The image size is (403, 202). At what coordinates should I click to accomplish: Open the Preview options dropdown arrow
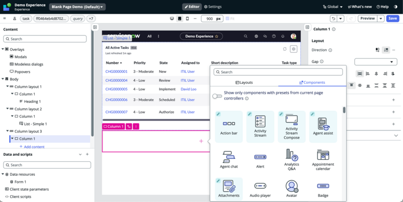click(x=381, y=19)
